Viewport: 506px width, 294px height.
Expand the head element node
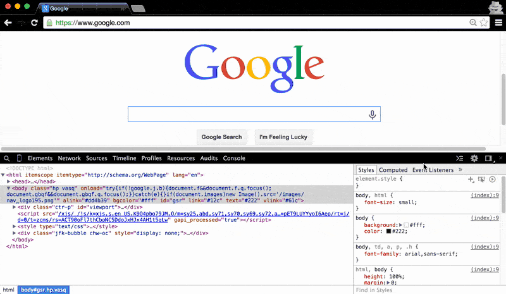tap(9, 181)
